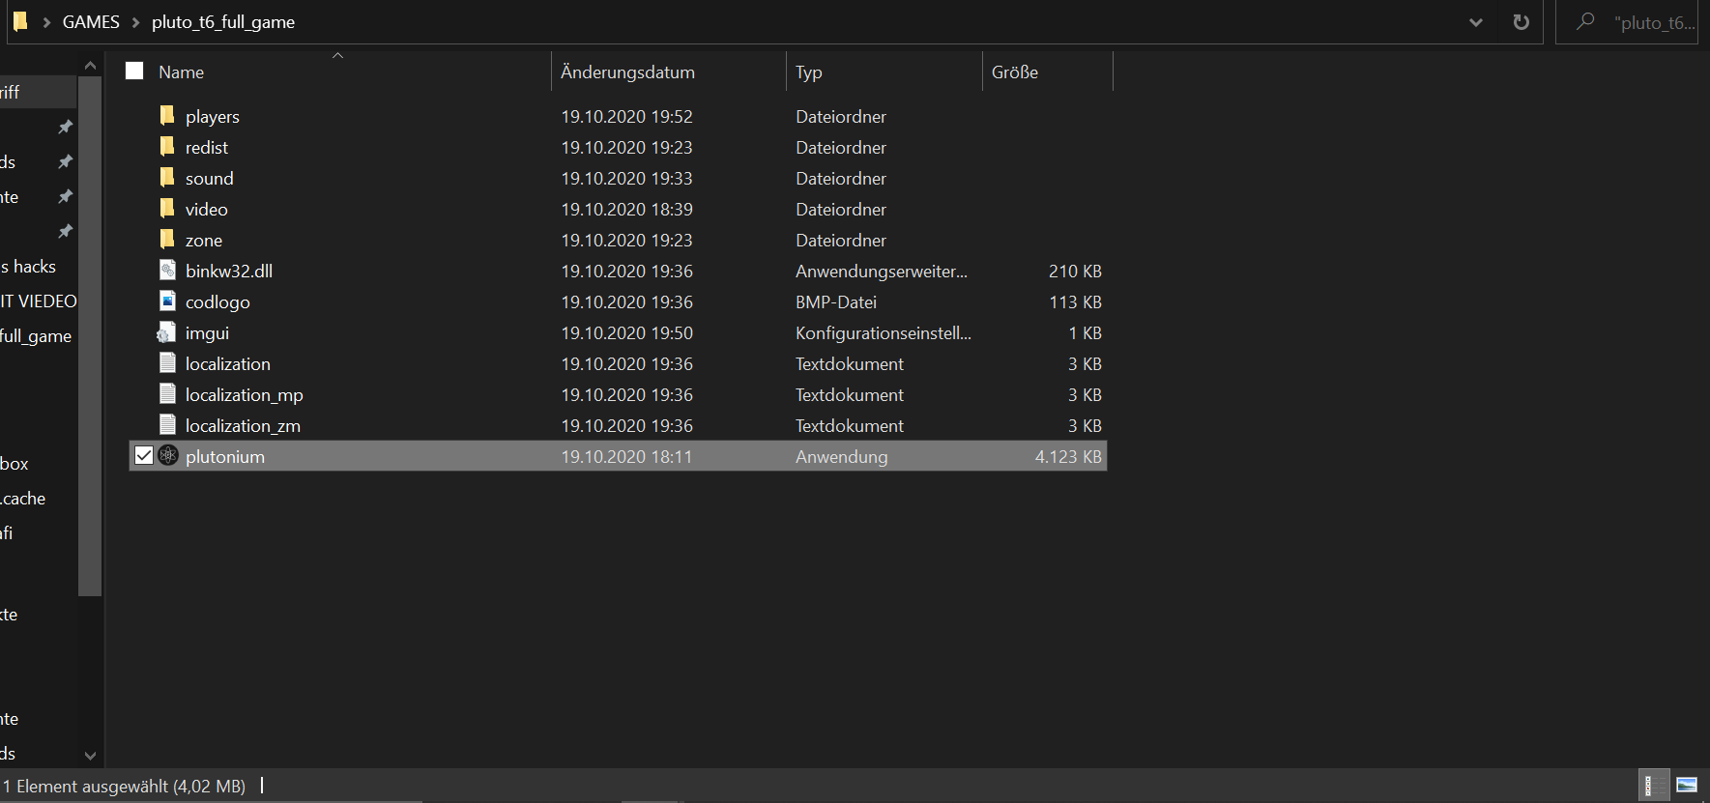Switch to details view layout icon

coord(1654,785)
